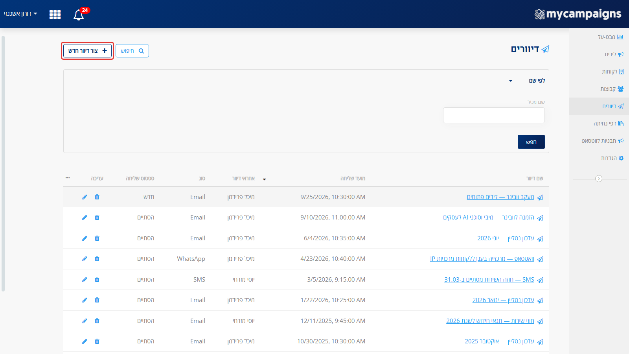Click the צור דיוור חדש button
Screen dimensions: 629x354
pyautogui.click(x=88, y=51)
